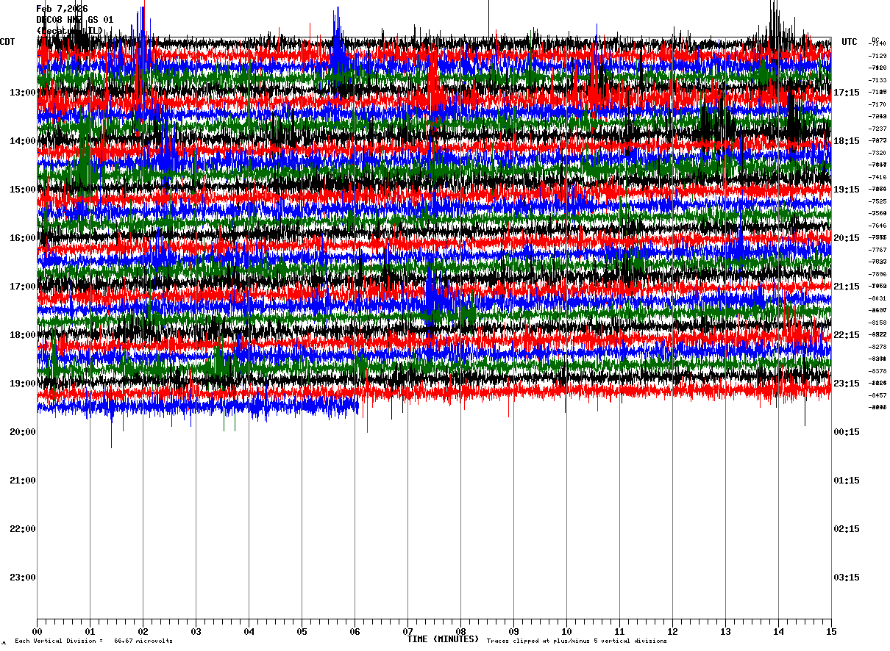This screenshot has height=651, width=890.
Task: Click the 01:15 UTC time label
Action: (x=847, y=481)
